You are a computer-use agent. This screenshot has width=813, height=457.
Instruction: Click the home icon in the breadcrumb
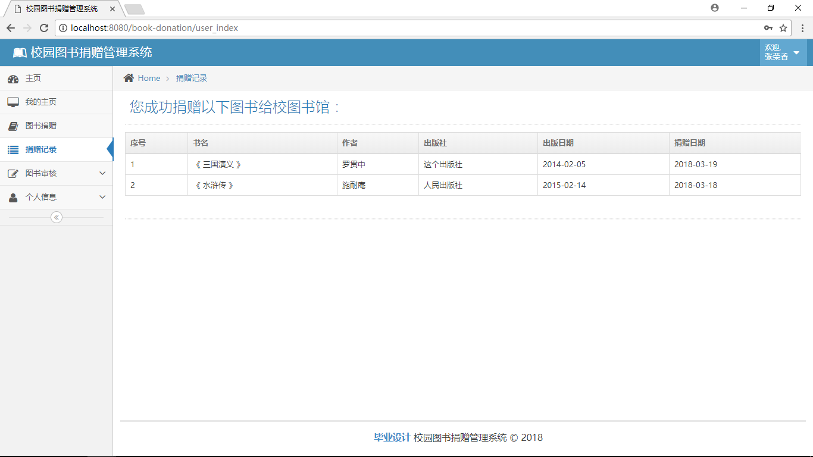129,78
